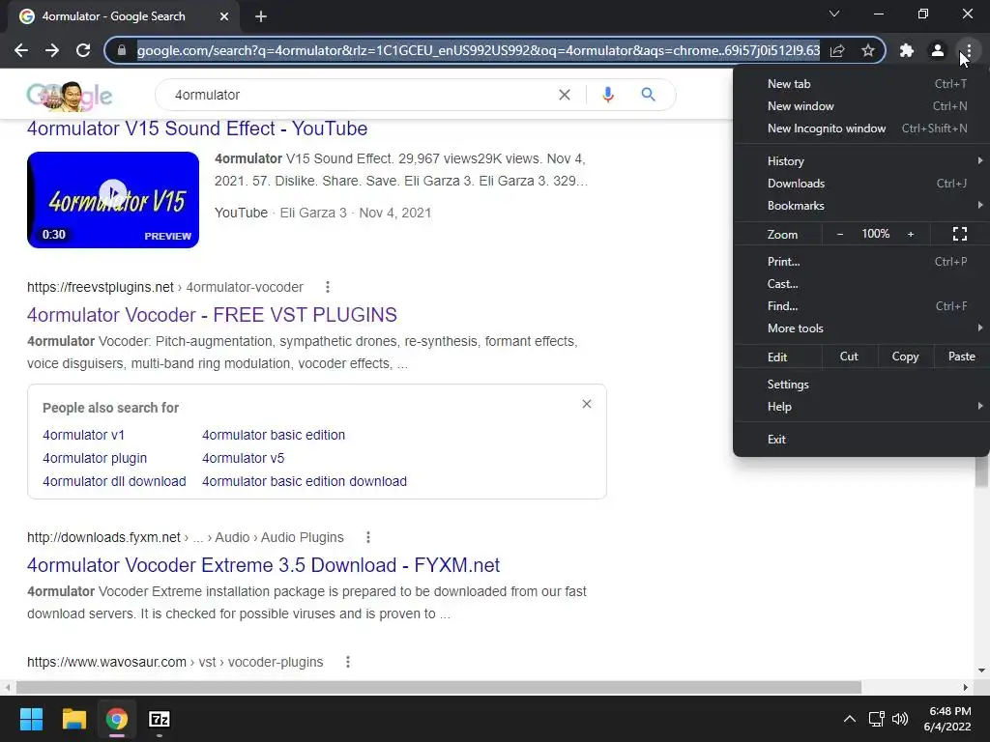The height and width of the screenshot is (742, 990).
Task: Open Downloads from Chrome menu
Action: (x=861, y=183)
